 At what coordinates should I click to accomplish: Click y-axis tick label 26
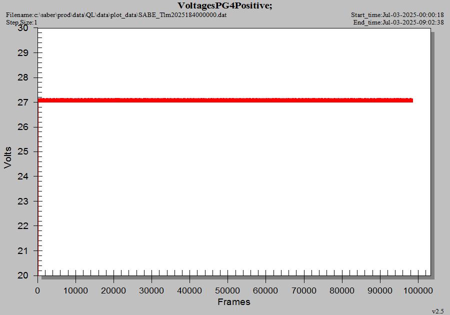click(23, 127)
